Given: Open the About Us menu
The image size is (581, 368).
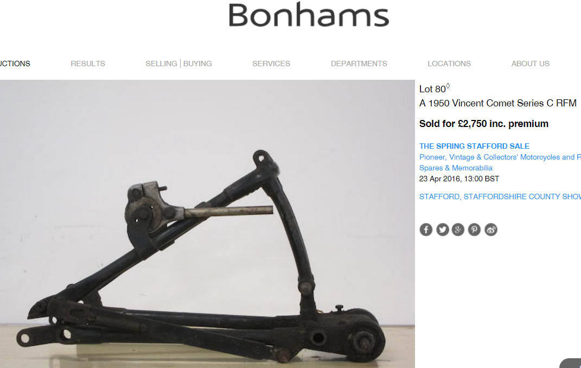Looking at the screenshot, I should [530, 64].
